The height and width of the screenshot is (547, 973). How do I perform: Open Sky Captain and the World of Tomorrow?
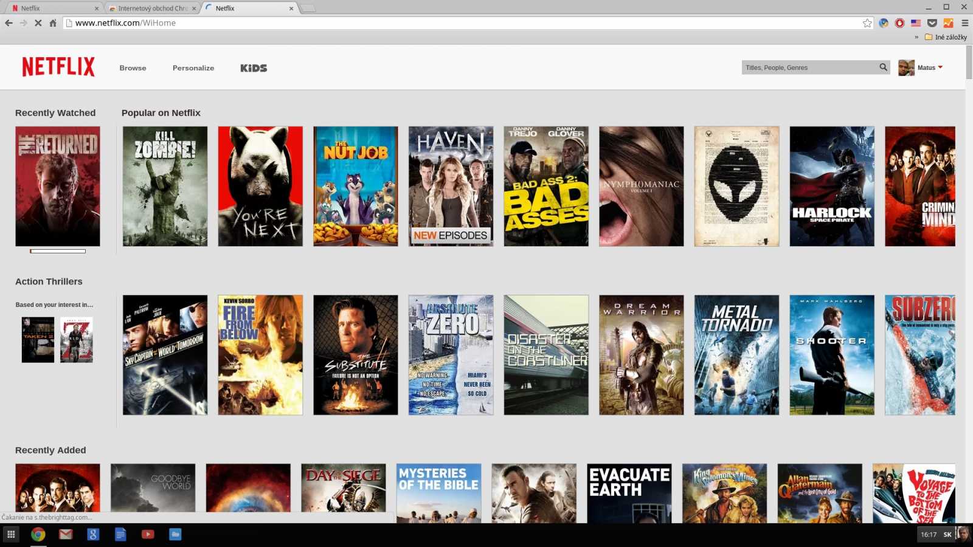coord(165,355)
